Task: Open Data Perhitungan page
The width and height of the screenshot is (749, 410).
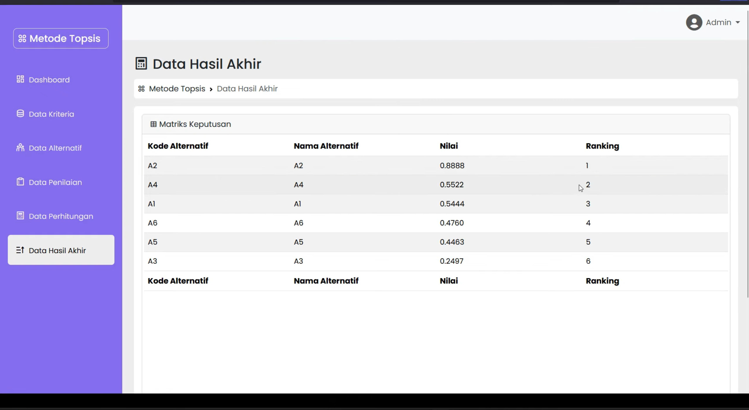Action: 61,216
